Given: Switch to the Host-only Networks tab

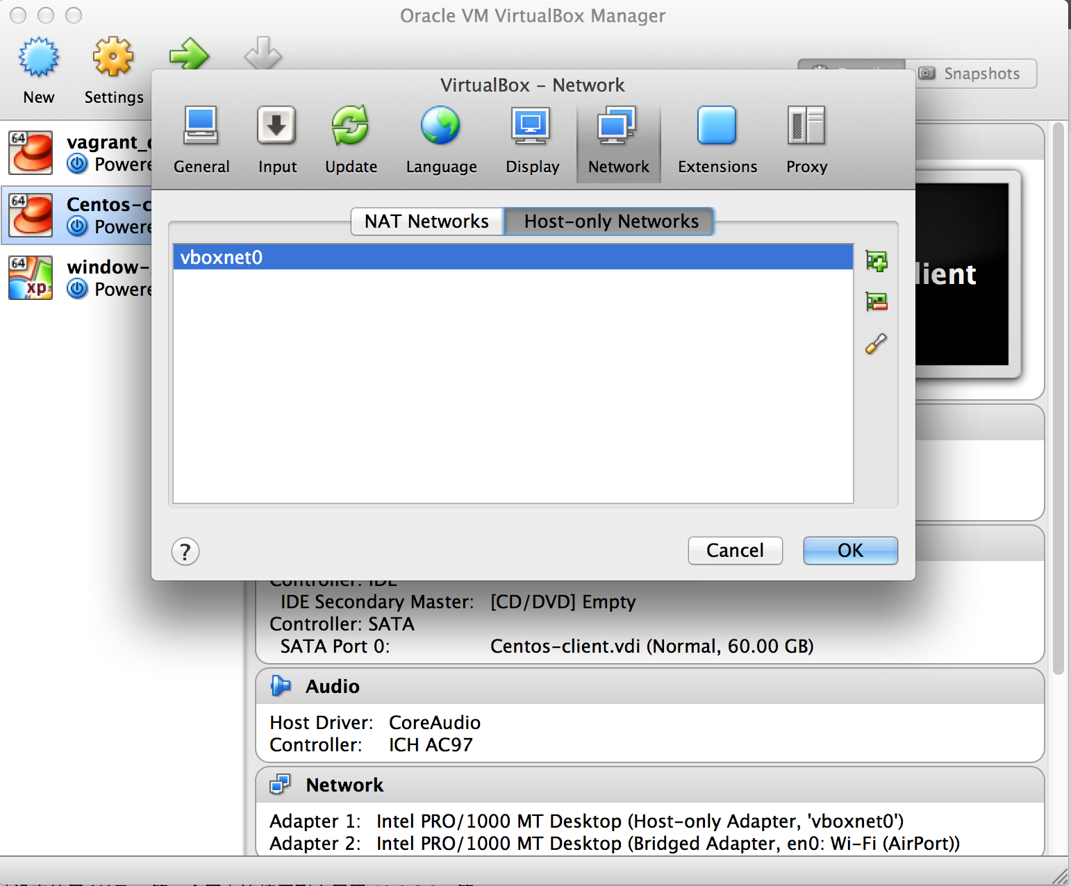Looking at the screenshot, I should point(611,221).
